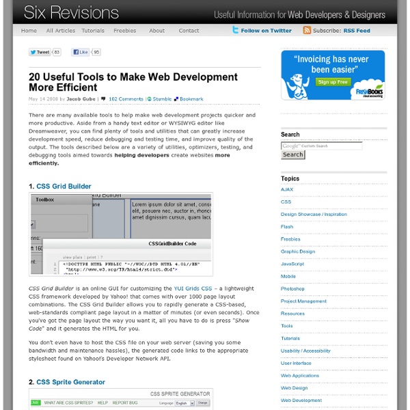The width and height of the screenshot is (410, 410).
Task: Click the Tweet button
Action: click(x=40, y=53)
